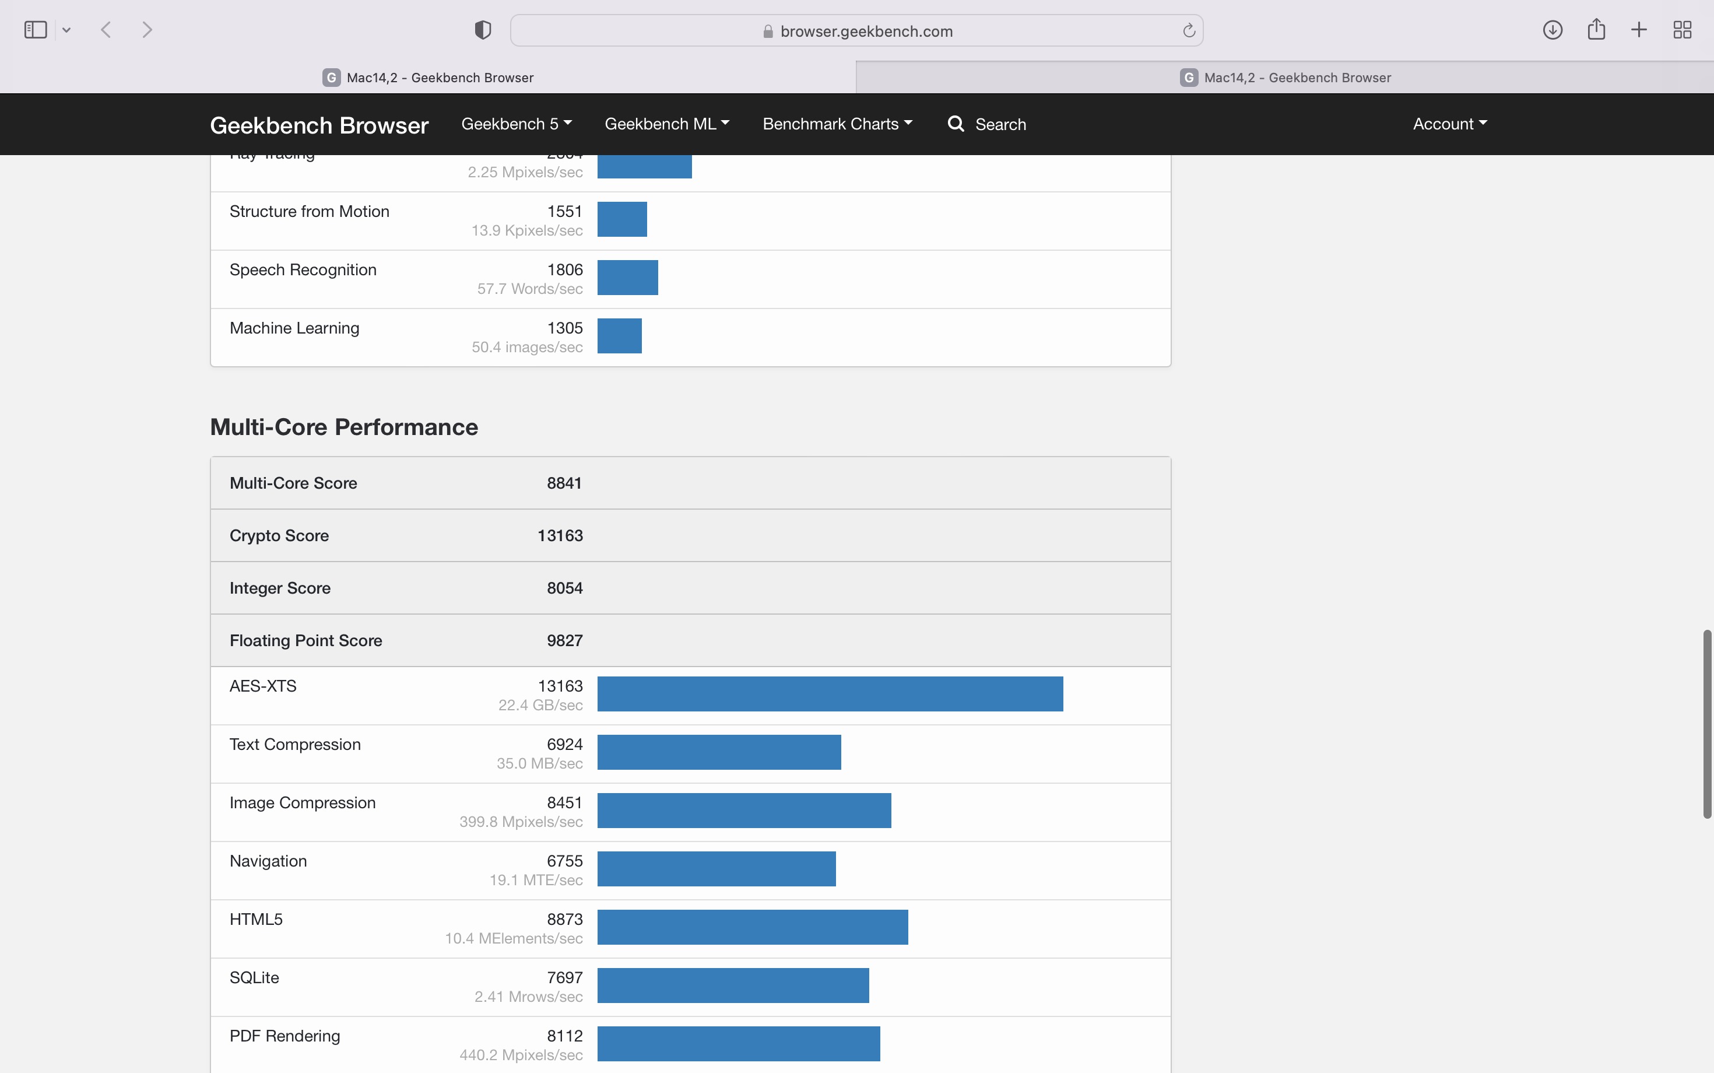Screen dimensions: 1714x1073
Task: Go forward with the forward arrow
Action: click(x=147, y=30)
